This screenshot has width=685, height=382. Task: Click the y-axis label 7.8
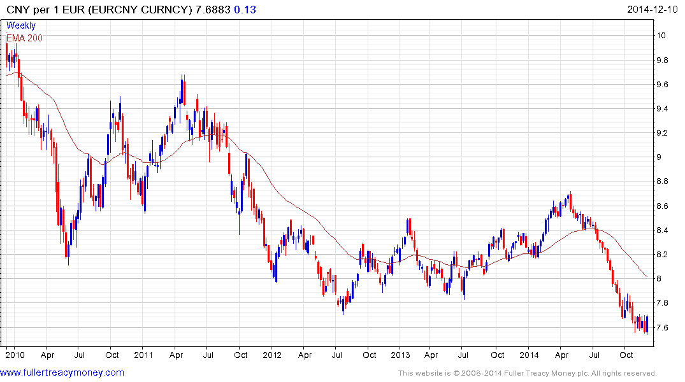(662, 302)
